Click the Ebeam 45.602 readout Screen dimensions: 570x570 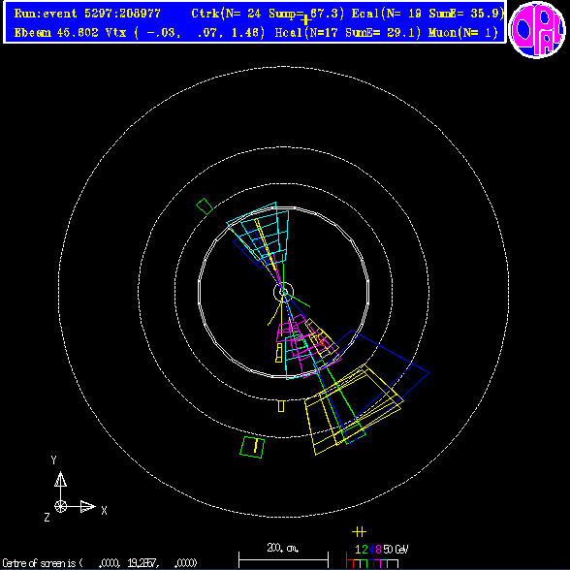pos(56,33)
